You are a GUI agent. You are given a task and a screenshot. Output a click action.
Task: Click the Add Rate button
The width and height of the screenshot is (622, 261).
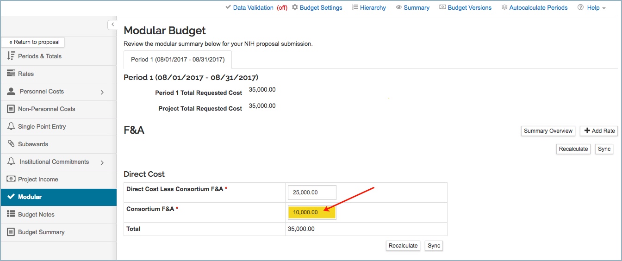pos(598,131)
